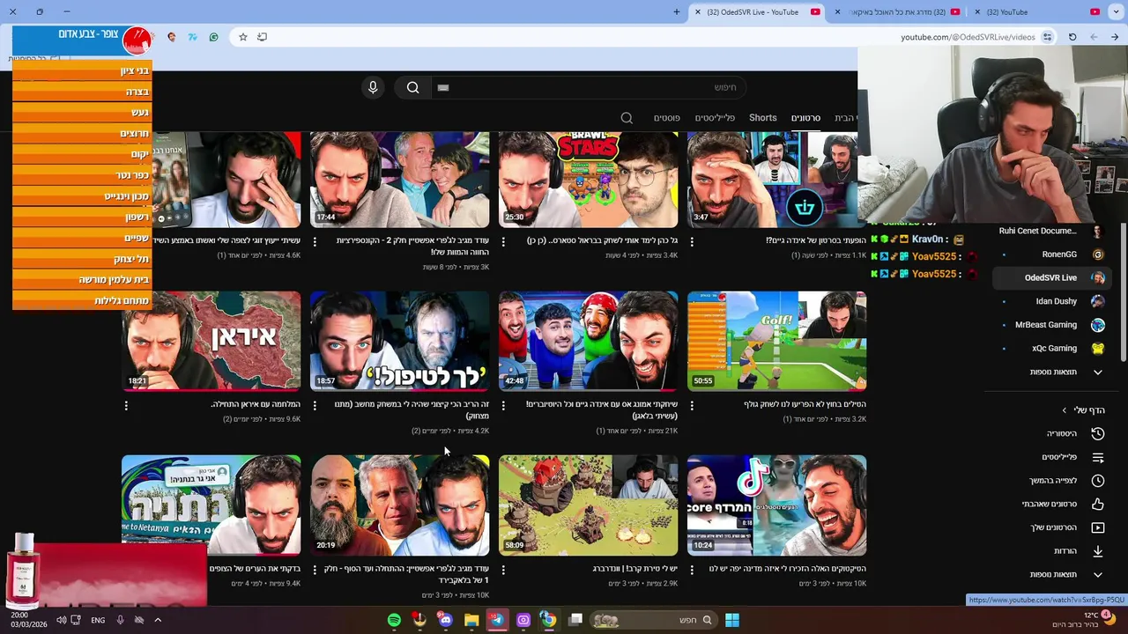Open options menu for 3:47 video

point(692,241)
